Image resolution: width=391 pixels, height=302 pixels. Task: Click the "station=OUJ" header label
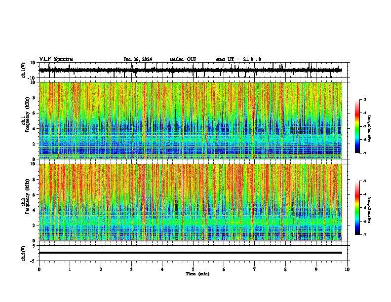point(183,59)
